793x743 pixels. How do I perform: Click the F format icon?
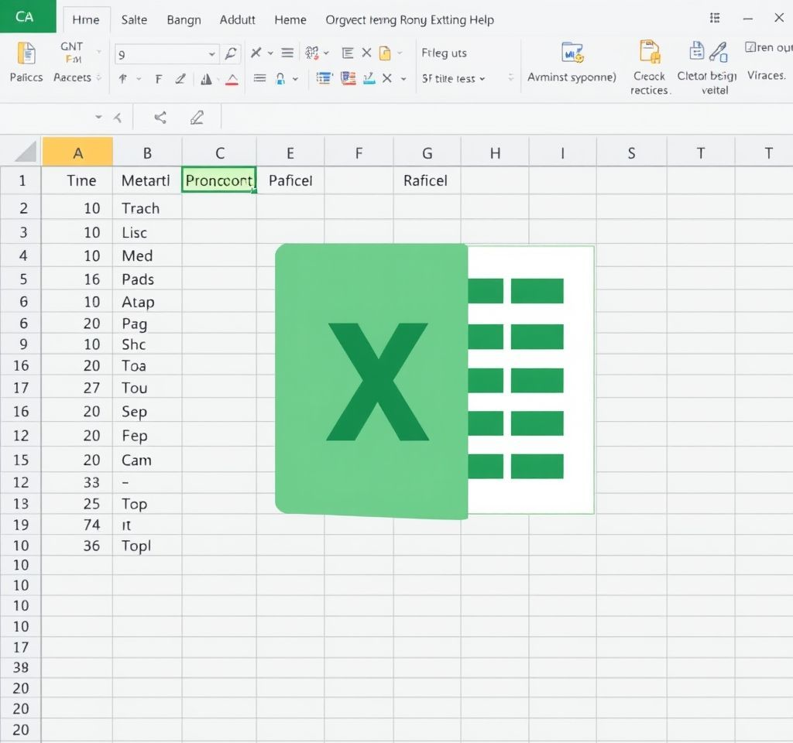point(159,80)
